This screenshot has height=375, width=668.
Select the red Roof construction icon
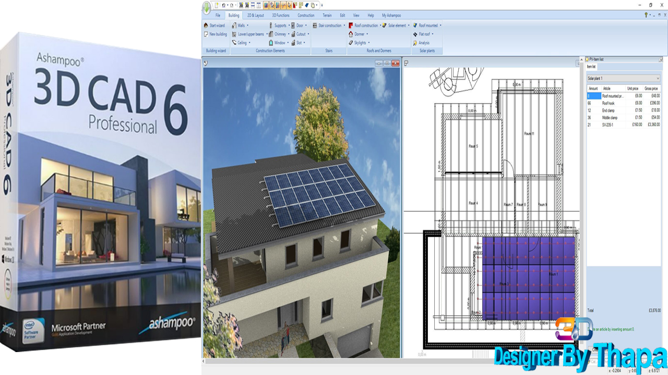pos(351,26)
